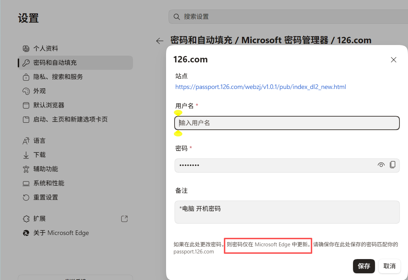Click the accessibility icon beside 辅助功能
Screen dimensions: 408x280
(26, 169)
